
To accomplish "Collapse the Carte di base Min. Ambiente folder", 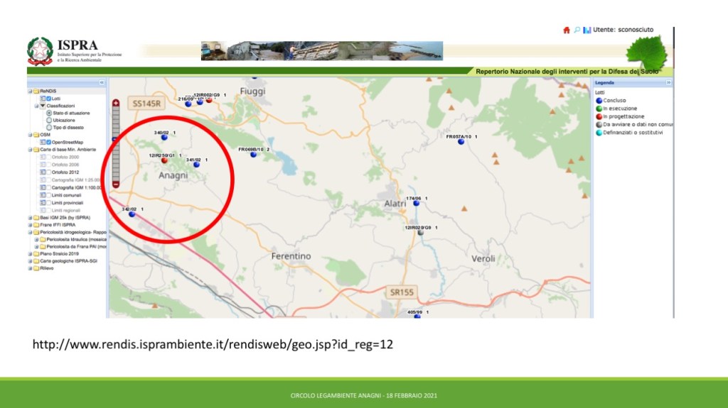I will click(x=30, y=150).
